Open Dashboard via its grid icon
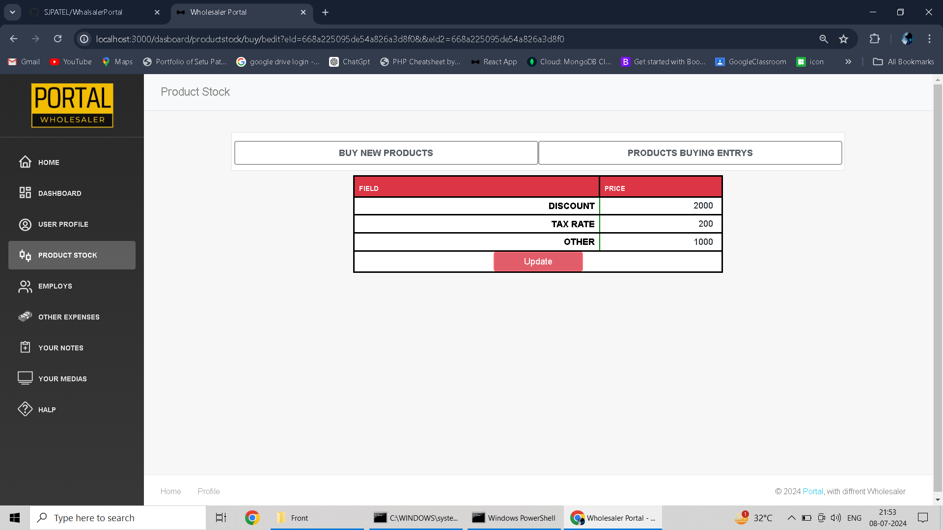943x530 pixels. [25, 193]
